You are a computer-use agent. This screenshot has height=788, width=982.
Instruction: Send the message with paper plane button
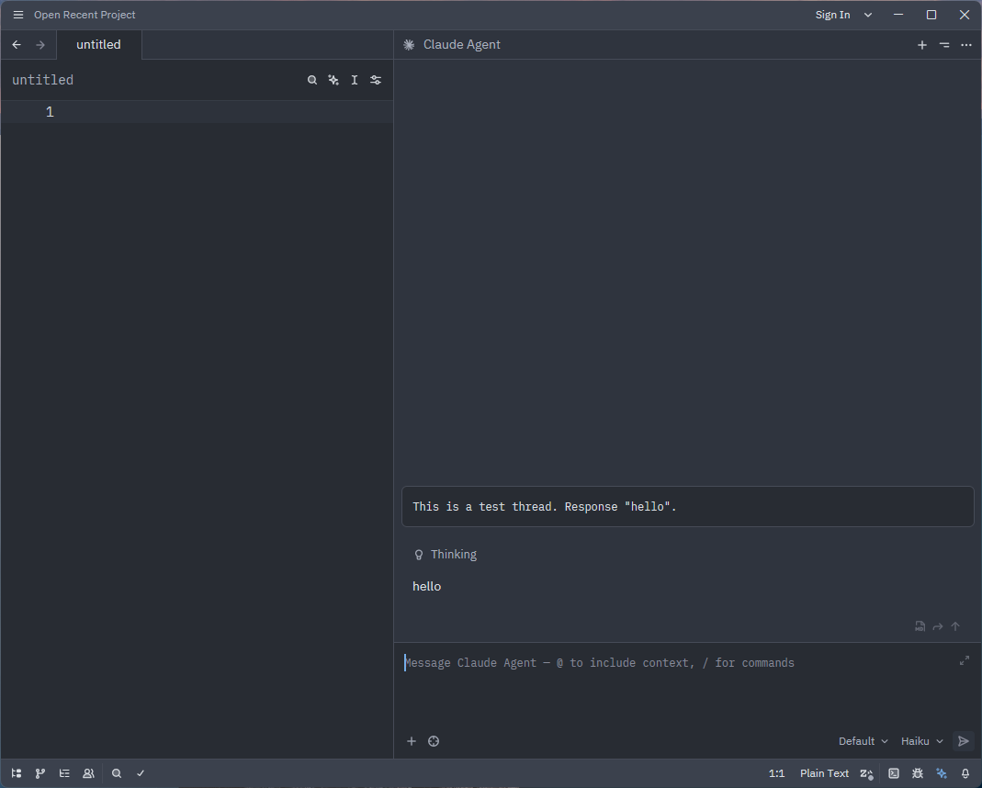964,741
